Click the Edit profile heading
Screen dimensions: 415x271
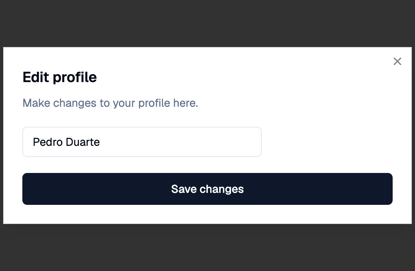(59, 77)
